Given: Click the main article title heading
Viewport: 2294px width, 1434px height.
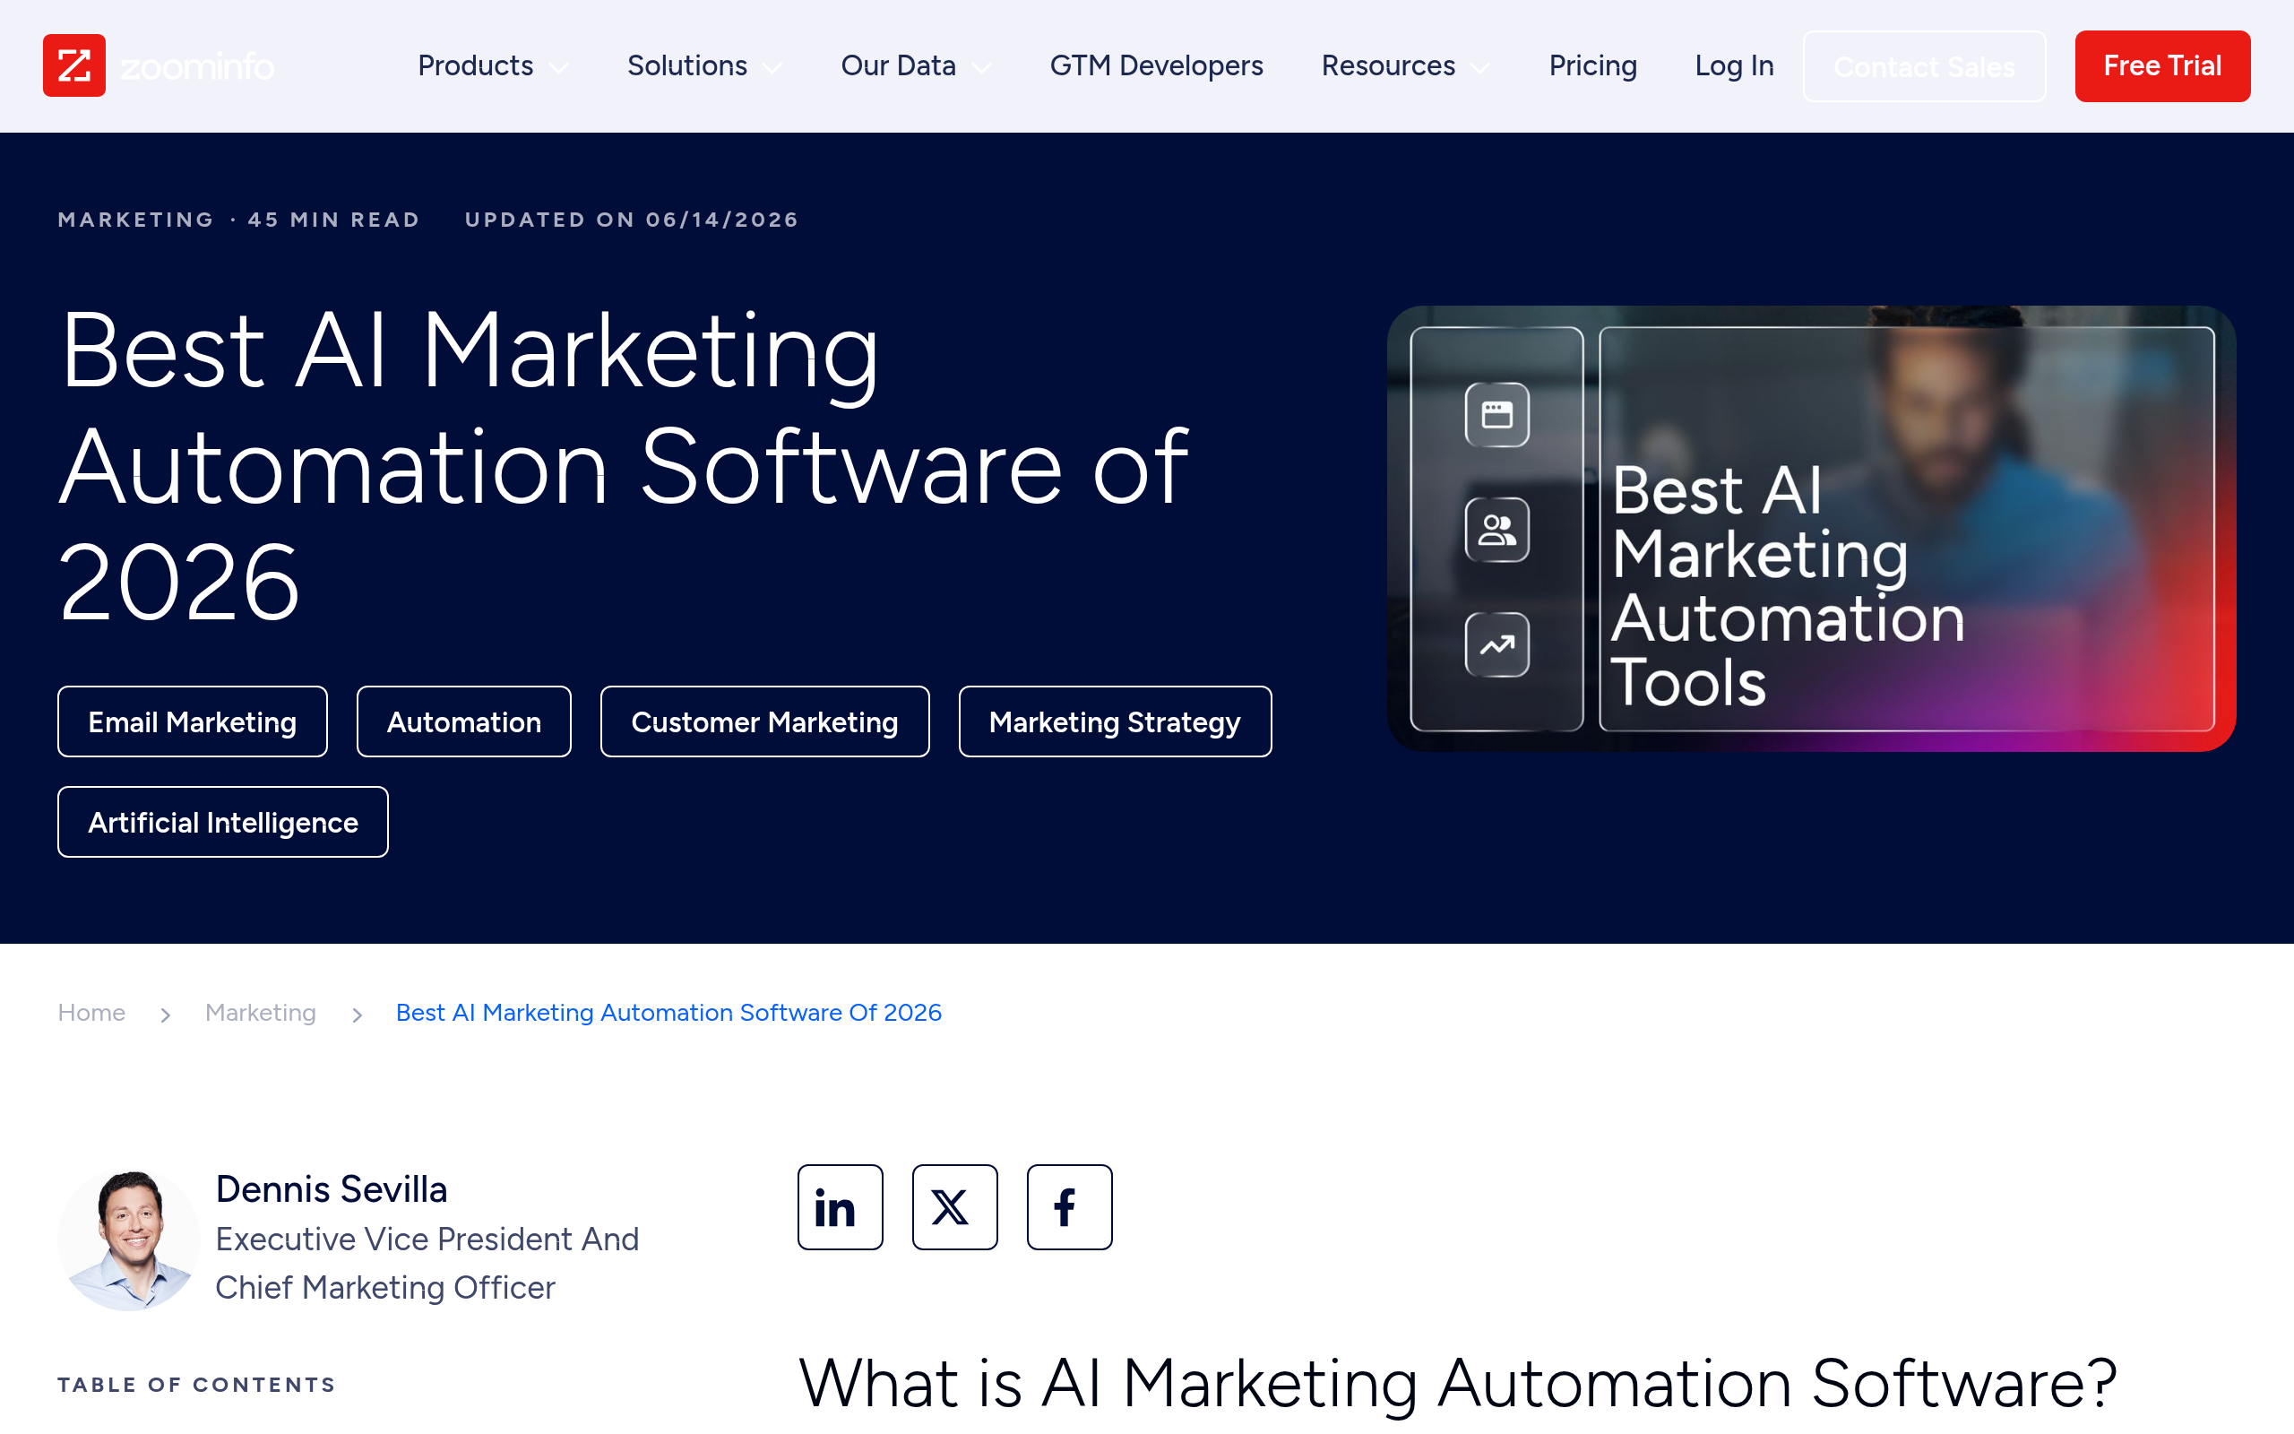Looking at the screenshot, I should coord(625,466).
